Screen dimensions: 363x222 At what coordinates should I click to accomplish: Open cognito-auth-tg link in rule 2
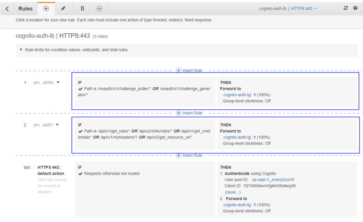pos(237,137)
